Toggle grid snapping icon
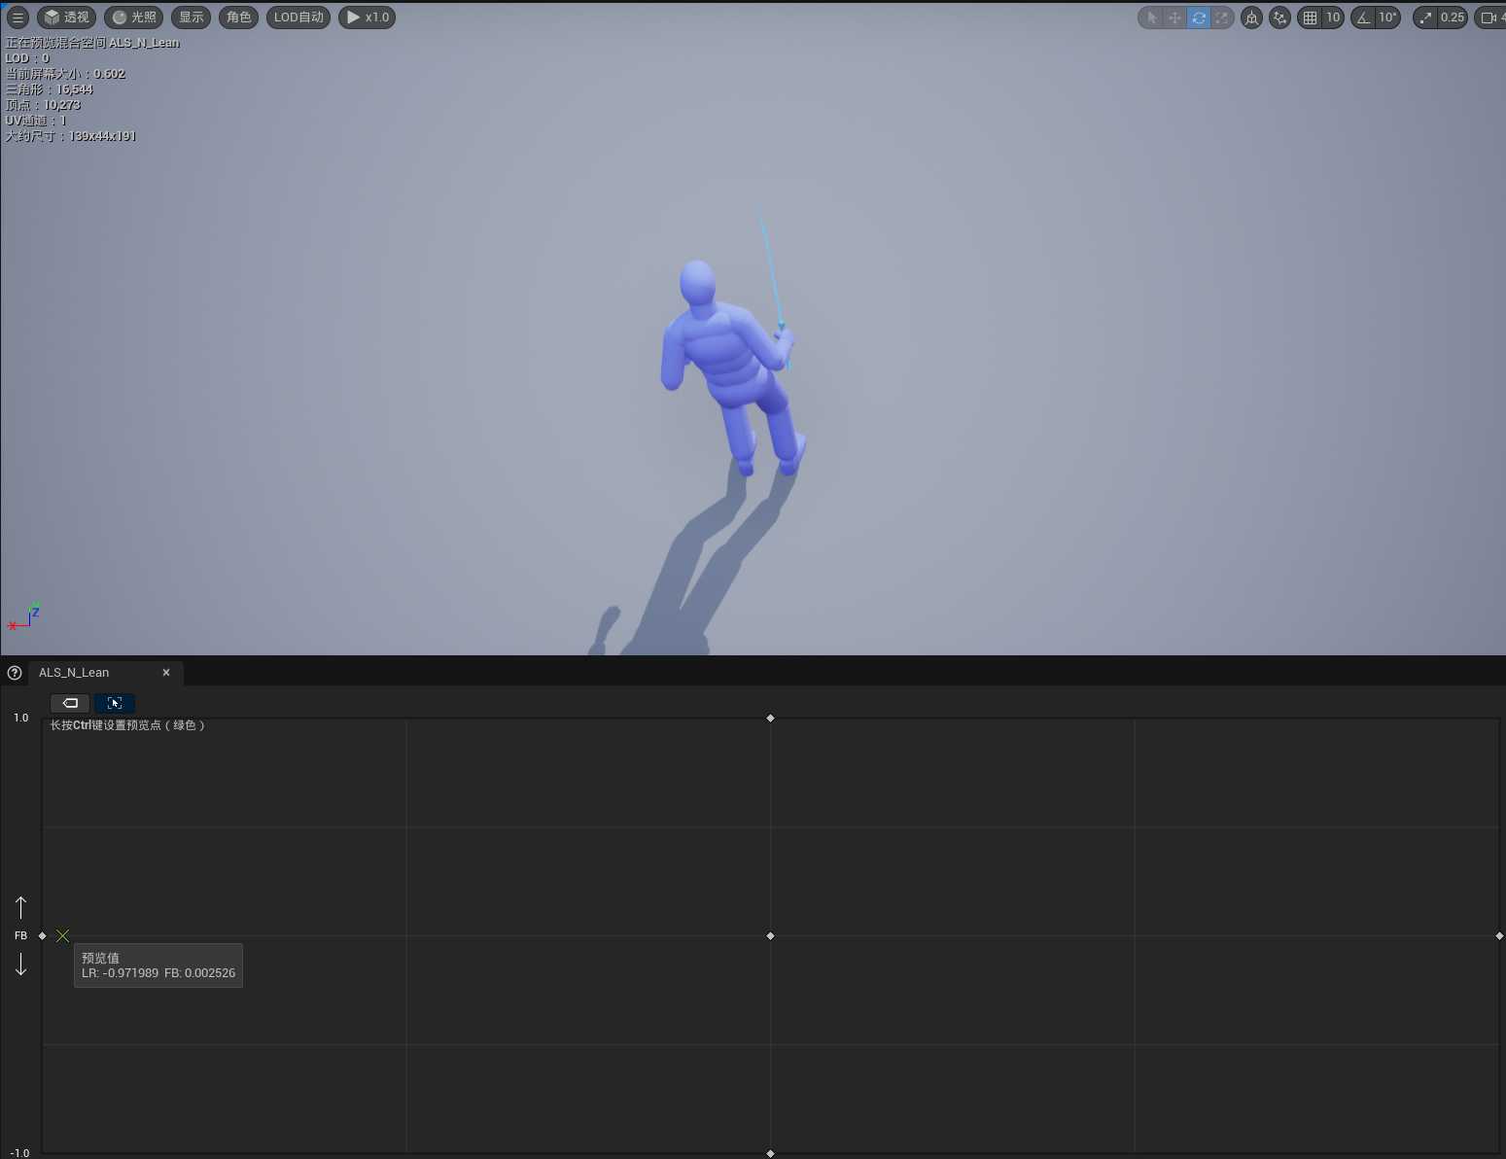The width and height of the screenshot is (1506, 1159). [x=1310, y=18]
